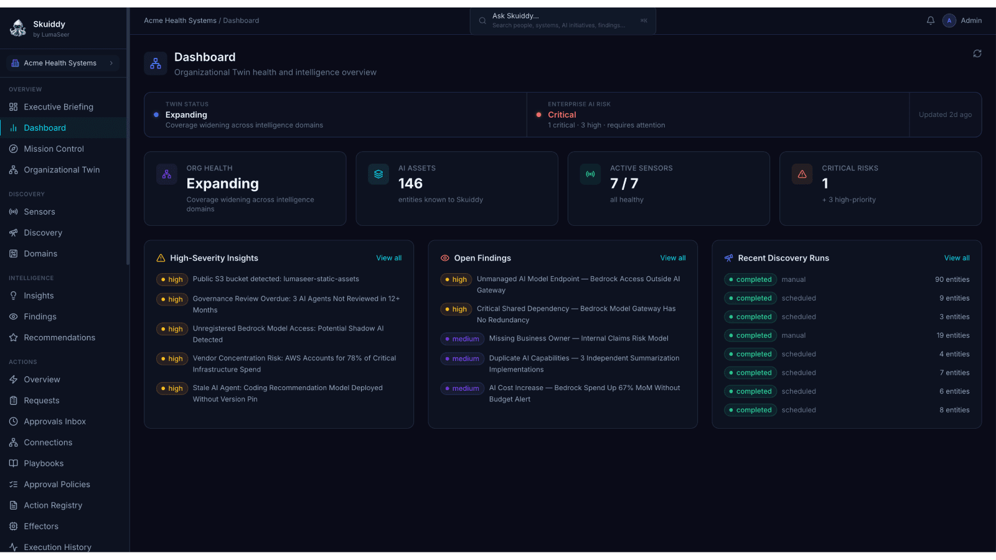
Task: View all Open Findings
Action: click(673, 258)
